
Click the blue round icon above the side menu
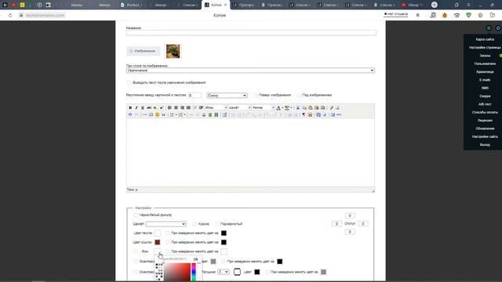pos(498,28)
